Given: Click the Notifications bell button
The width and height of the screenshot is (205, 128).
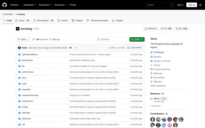Looking at the screenshot, I should tap(151, 28).
